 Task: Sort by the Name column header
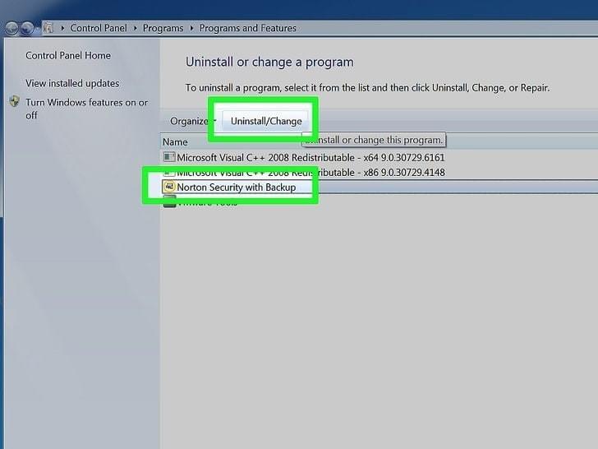pos(175,142)
